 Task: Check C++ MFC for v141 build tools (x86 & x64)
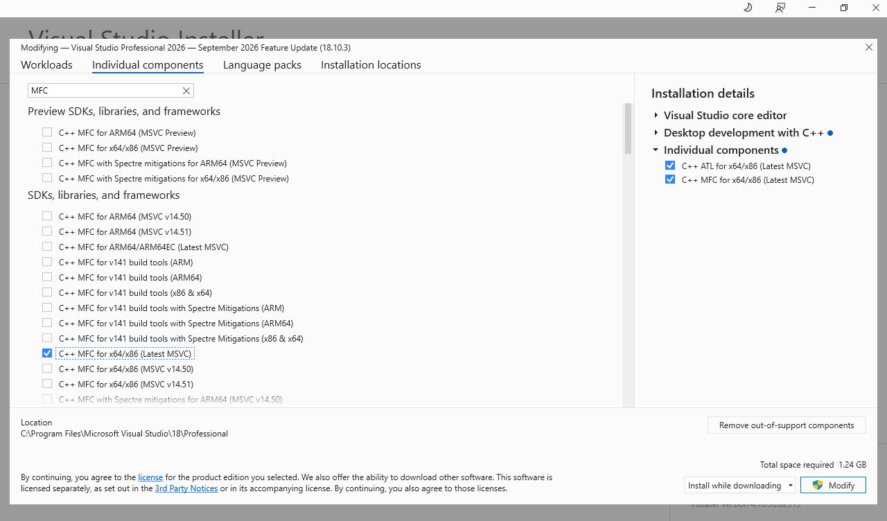click(47, 292)
